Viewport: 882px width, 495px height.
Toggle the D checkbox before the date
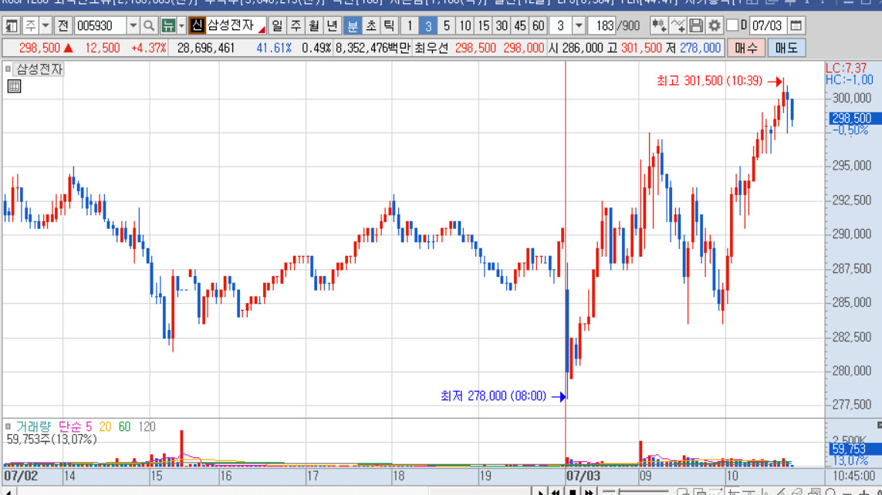[732, 26]
